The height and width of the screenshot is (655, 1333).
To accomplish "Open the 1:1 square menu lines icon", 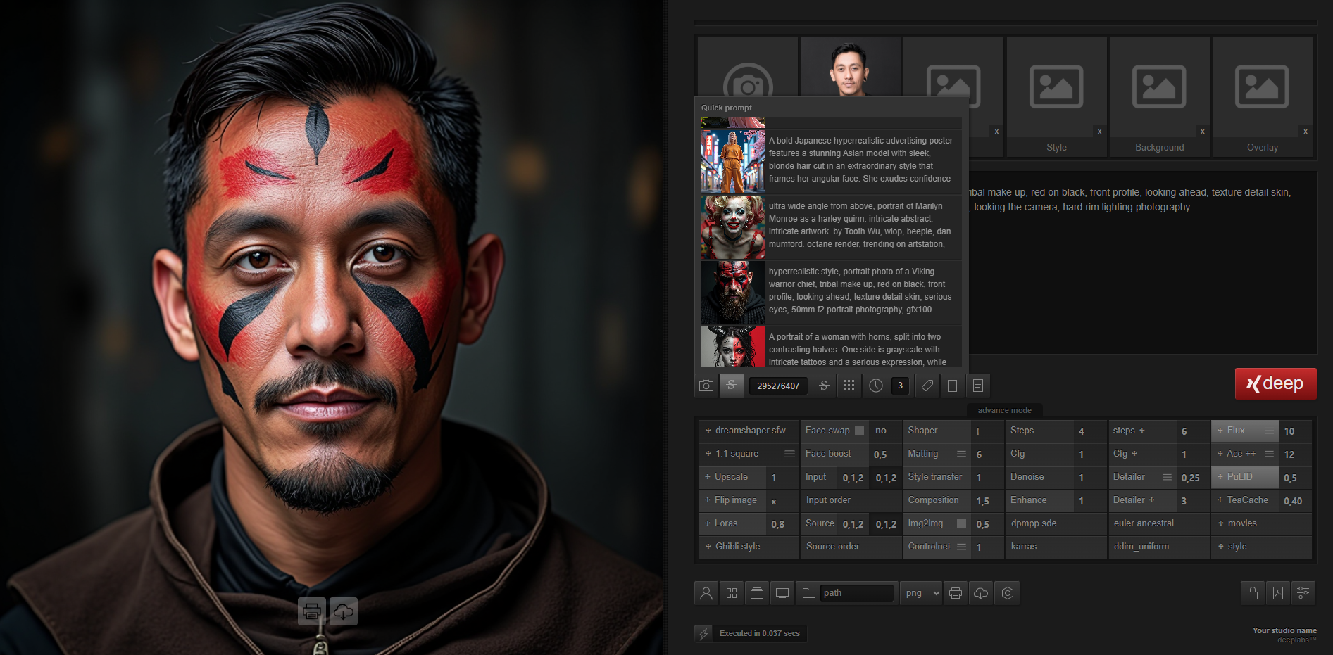I will point(789,454).
